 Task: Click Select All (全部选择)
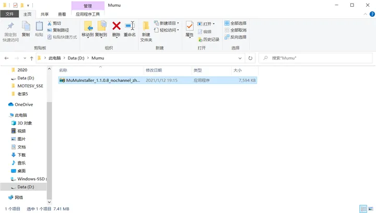[235, 23]
